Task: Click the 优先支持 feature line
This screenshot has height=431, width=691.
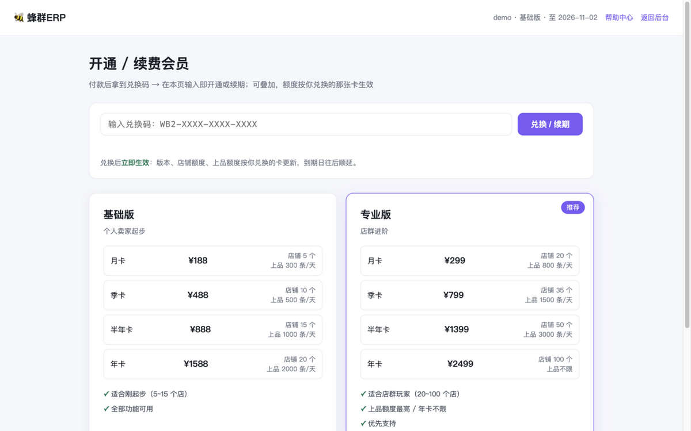Action: (378, 424)
